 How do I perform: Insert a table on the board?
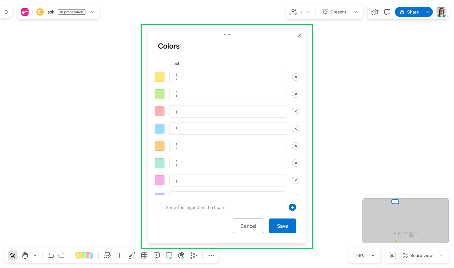144,255
